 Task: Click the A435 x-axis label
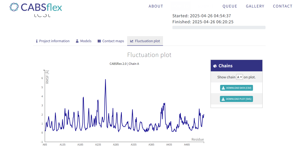pos(169,145)
